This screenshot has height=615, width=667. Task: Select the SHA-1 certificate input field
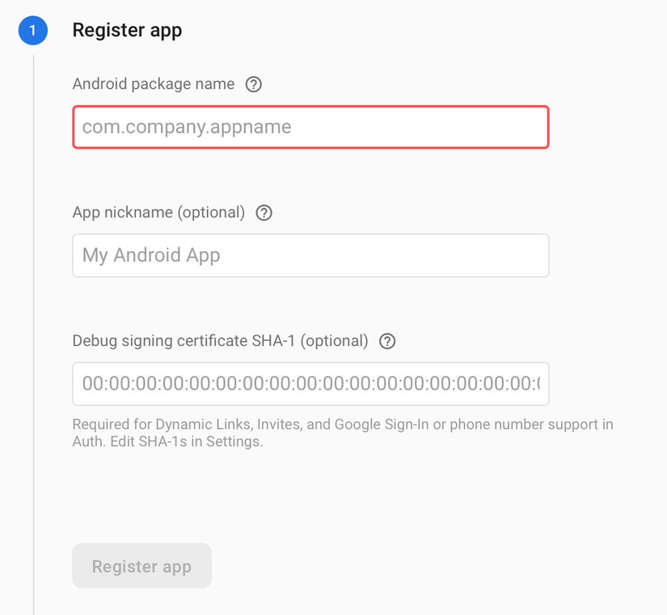pyautogui.click(x=310, y=384)
